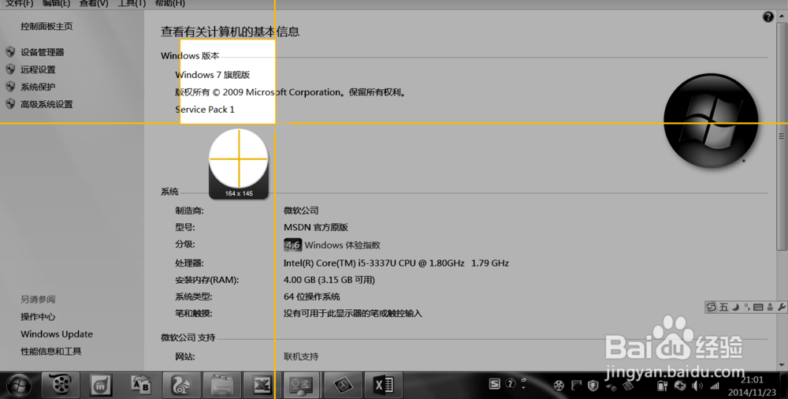Open the cube-shaped app on taskbar

pyautogui.click(x=343, y=386)
